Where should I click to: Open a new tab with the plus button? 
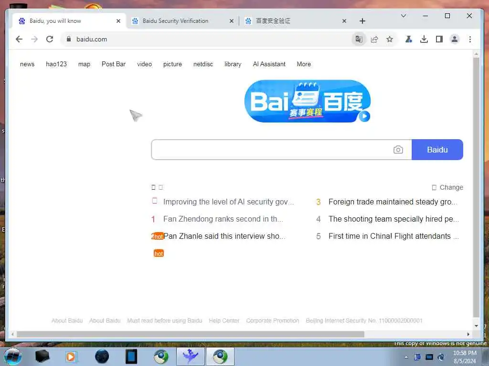[x=362, y=21]
